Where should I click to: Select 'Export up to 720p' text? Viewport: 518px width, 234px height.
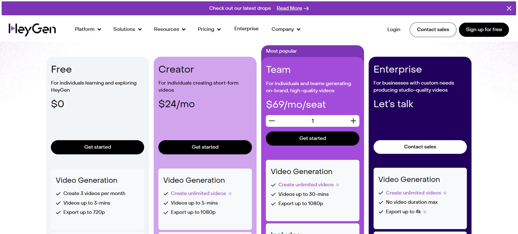click(x=84, y=212)
